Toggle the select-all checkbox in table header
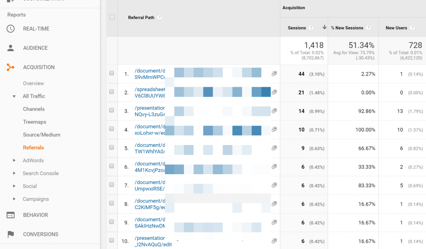This screenshot has height=249, width=426. click(112, 17)
